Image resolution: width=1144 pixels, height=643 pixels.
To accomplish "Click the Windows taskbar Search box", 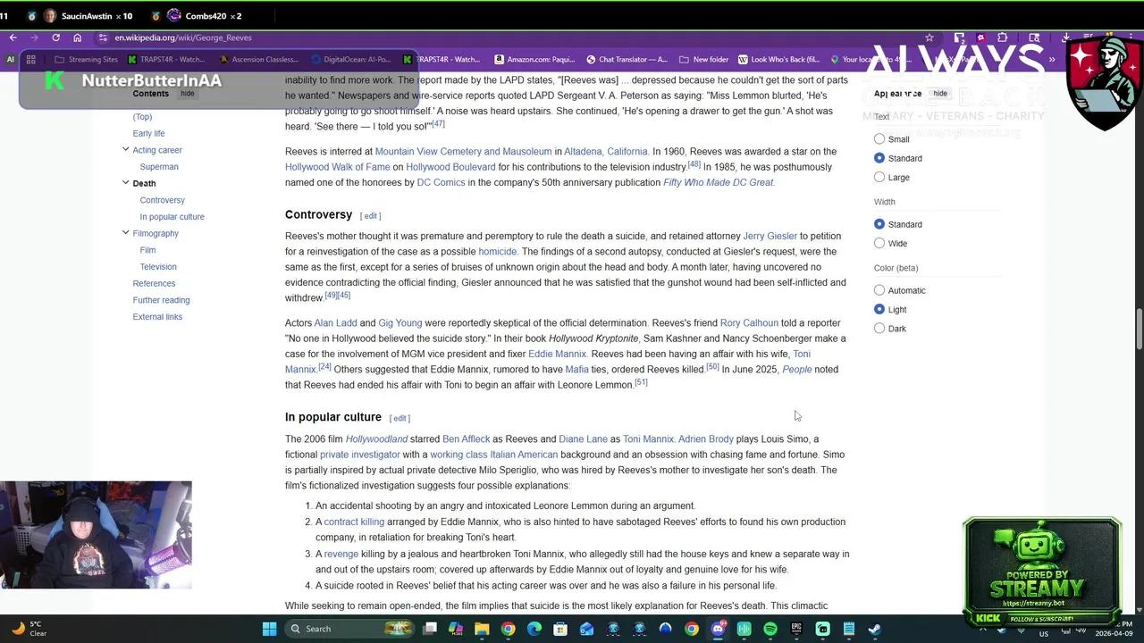I will pos(350,629).
